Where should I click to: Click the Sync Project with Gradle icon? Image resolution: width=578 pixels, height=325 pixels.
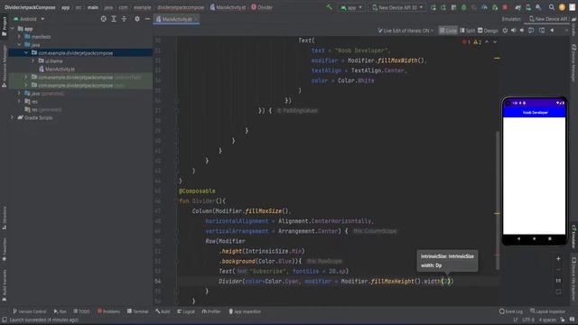517,7
